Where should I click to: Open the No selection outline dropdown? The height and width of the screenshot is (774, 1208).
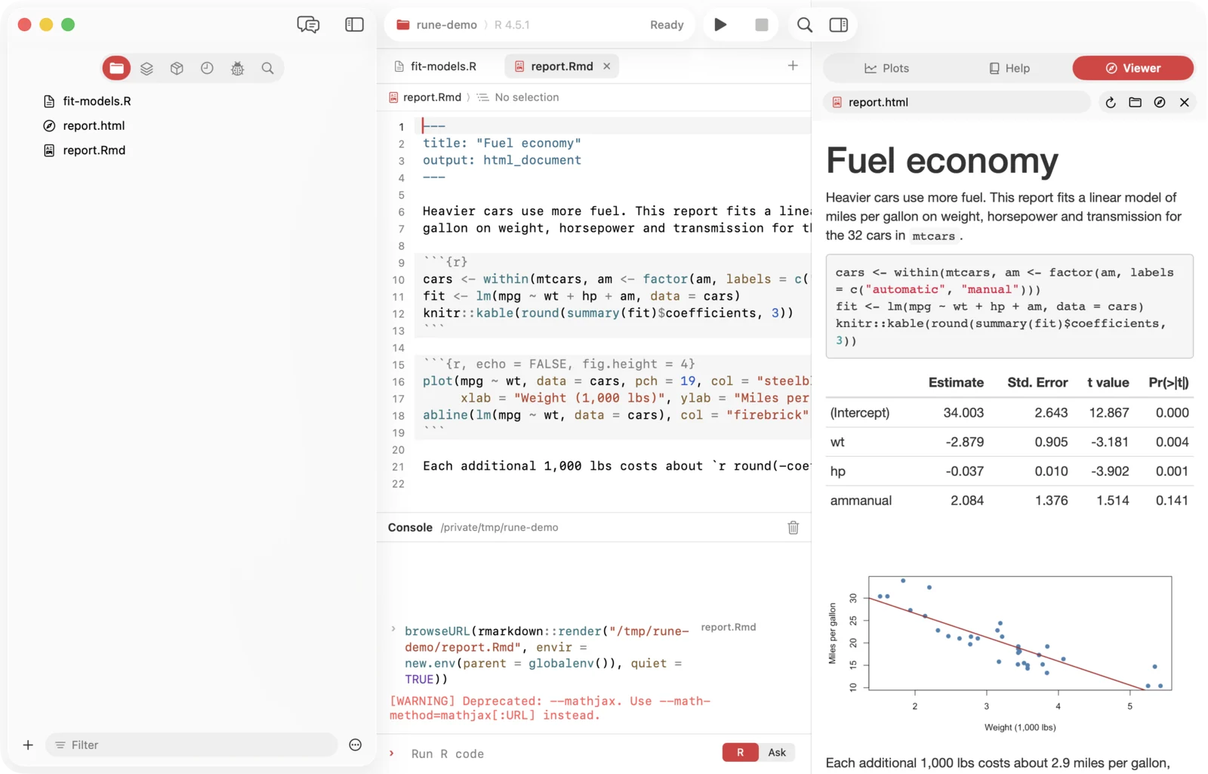(518, 97)
